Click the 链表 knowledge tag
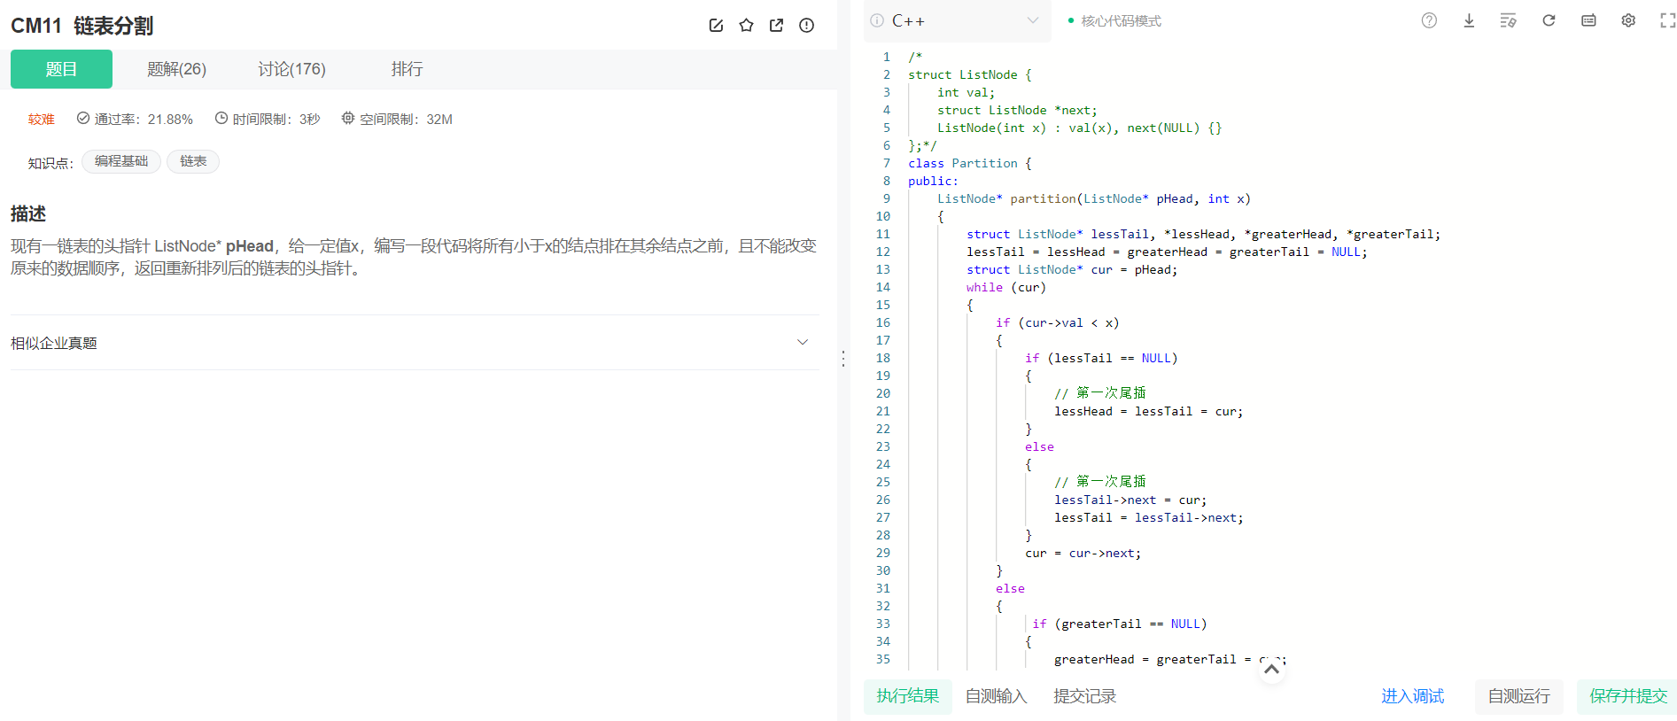Screen dimensions: 1677x721 pos(193,161)
